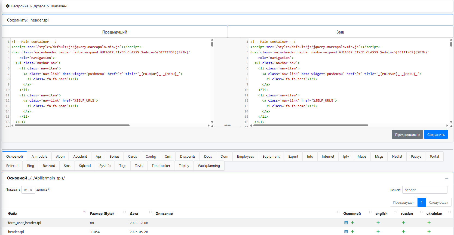Screen dimensions: 454x235
Task: Add ukrainian template for header.tpl row
Action: 429,232
